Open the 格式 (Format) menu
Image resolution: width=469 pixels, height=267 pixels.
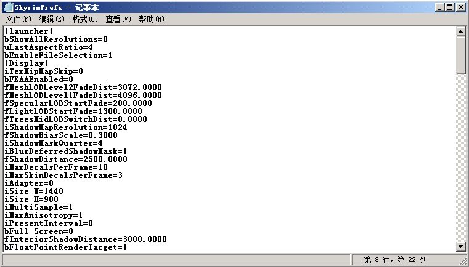pos(85,19)
